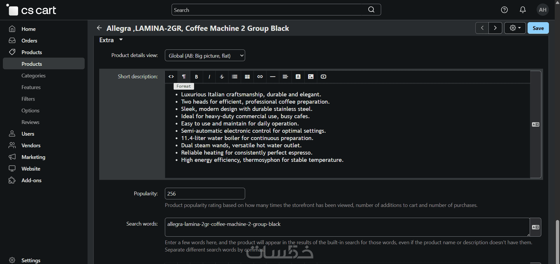Expand the top-level Products menu in sidebar
The height and width of the screenshot is (264, 560).
coord(32,52)
